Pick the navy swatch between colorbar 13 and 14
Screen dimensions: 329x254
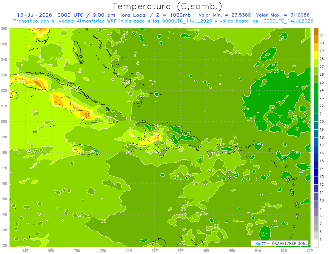pyautogui.click(x=316, y=173)
